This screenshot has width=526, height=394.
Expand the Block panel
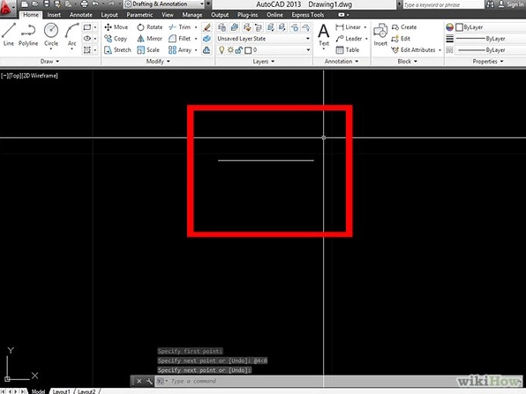407,62
